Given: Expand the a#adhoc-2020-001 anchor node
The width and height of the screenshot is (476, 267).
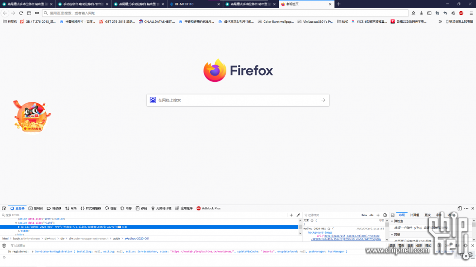Looking at the screenshot, I should coord(19,227).
